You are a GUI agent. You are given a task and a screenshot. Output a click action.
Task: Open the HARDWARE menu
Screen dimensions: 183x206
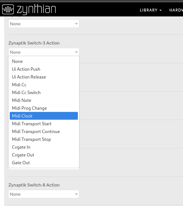[176, 10]
